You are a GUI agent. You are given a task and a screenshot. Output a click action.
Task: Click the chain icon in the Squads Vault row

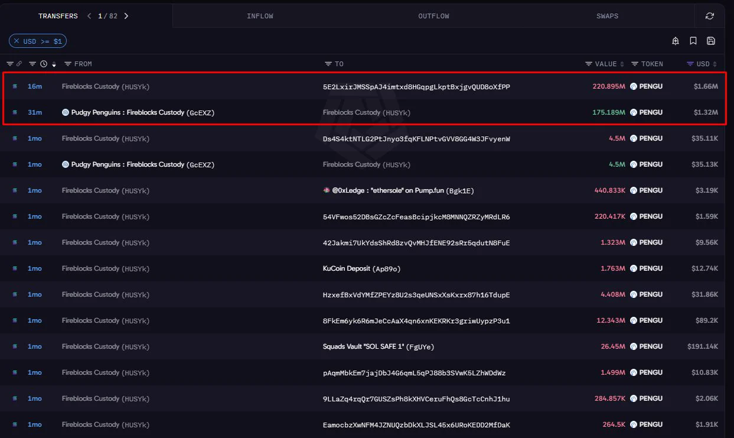pos(15,346)
